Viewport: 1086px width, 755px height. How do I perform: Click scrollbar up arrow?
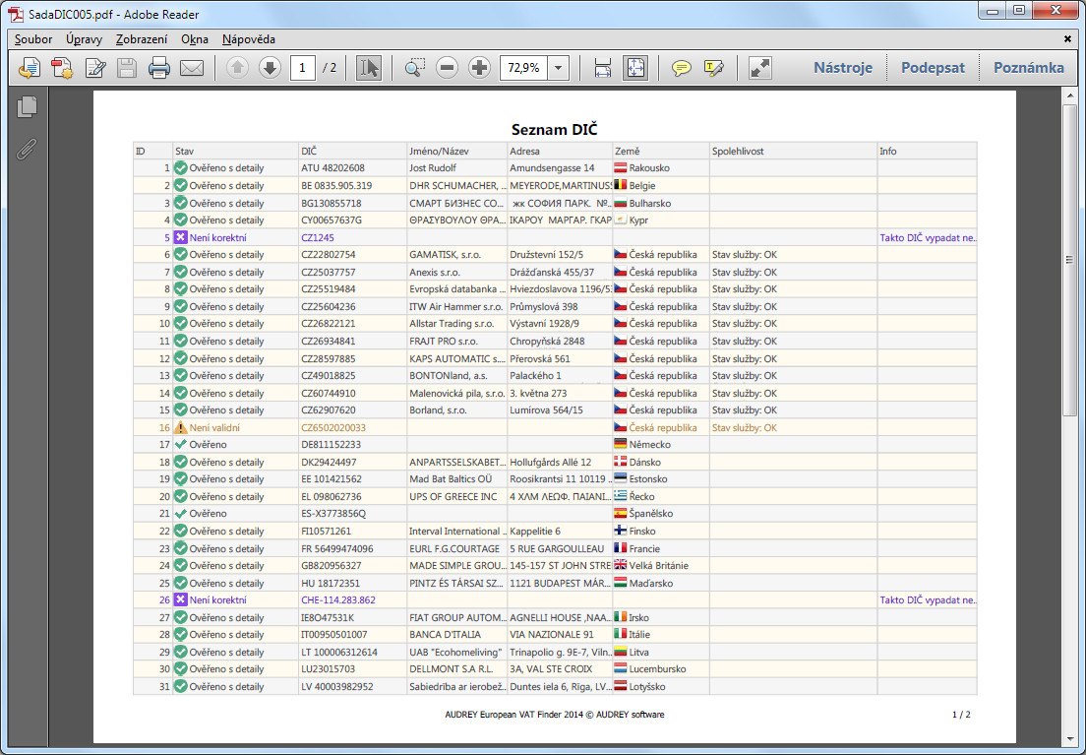coord(1069,94)
